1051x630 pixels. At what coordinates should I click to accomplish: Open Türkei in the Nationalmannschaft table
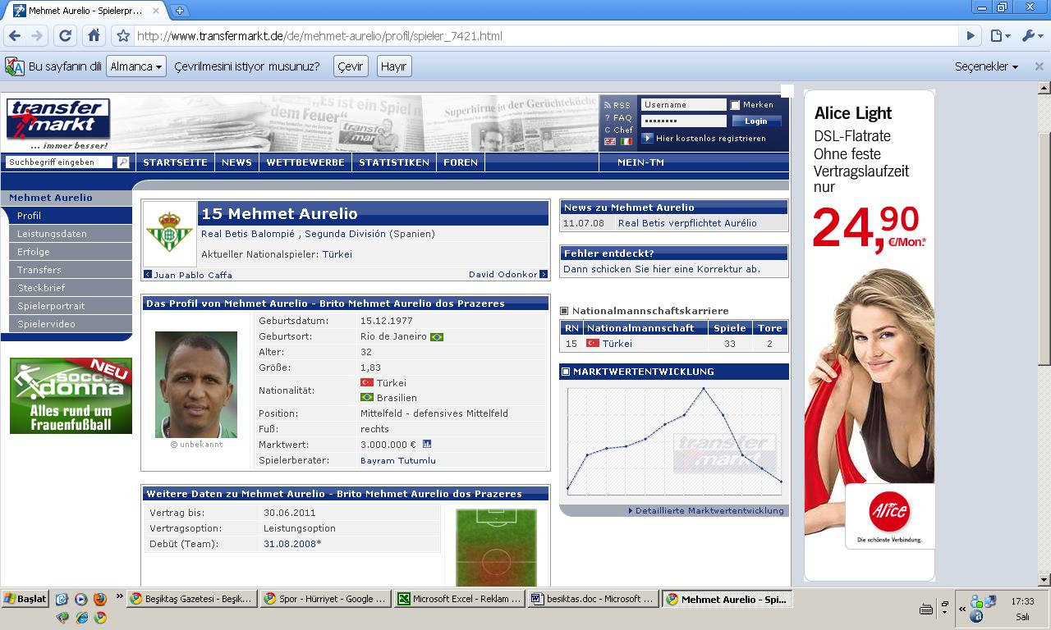pyautogui.click(x=617, y=344)
